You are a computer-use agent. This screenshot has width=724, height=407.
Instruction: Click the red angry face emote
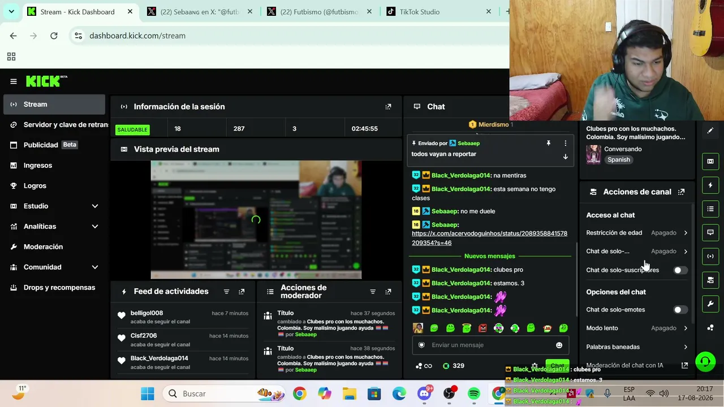pyautogui.click(x=482, y=328)
